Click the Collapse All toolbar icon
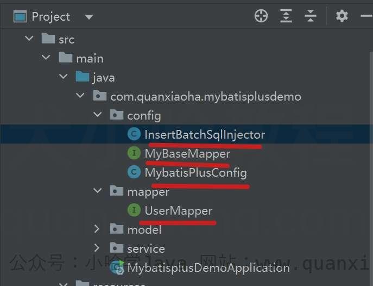Image resolution: width=373 pixels, height=286 pixels. click(x=311, y=16)
